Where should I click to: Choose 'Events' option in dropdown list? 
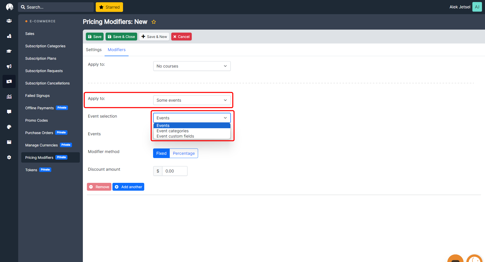pos(192,125)
